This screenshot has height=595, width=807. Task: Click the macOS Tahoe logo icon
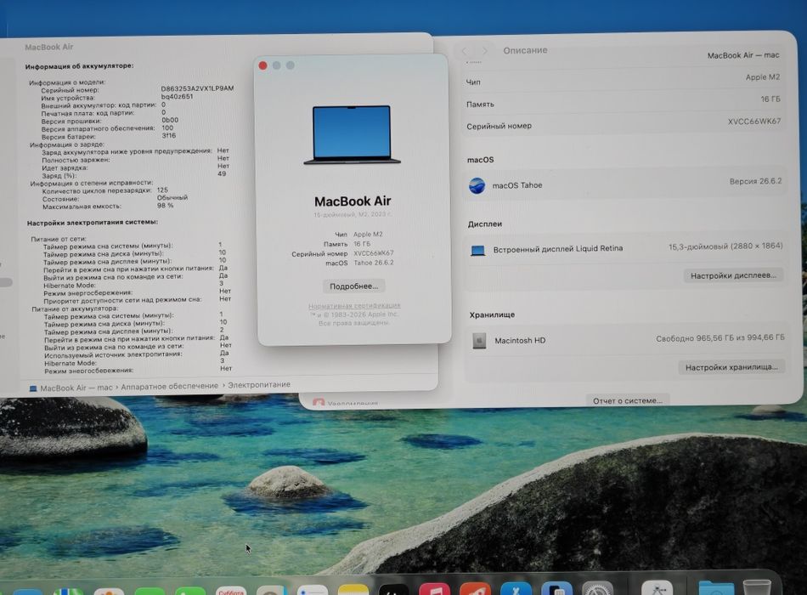click(x=477, y=185)
